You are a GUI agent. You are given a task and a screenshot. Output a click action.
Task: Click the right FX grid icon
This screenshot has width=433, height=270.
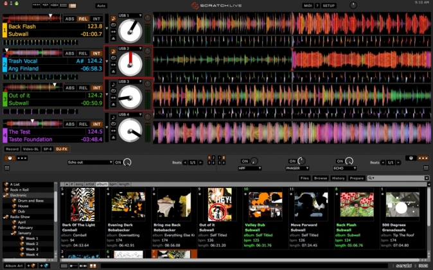tap(426, 168)
